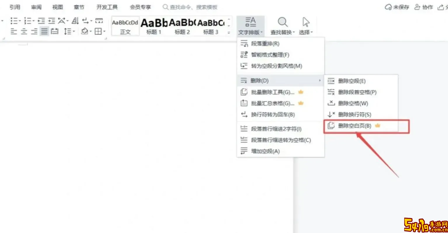Open the 引用 references tab
448x233 pixels.
15,7
